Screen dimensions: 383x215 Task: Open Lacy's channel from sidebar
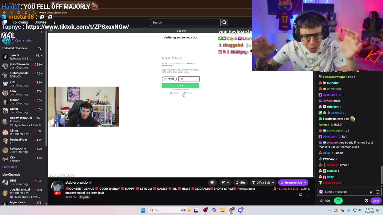coord(23,93)
